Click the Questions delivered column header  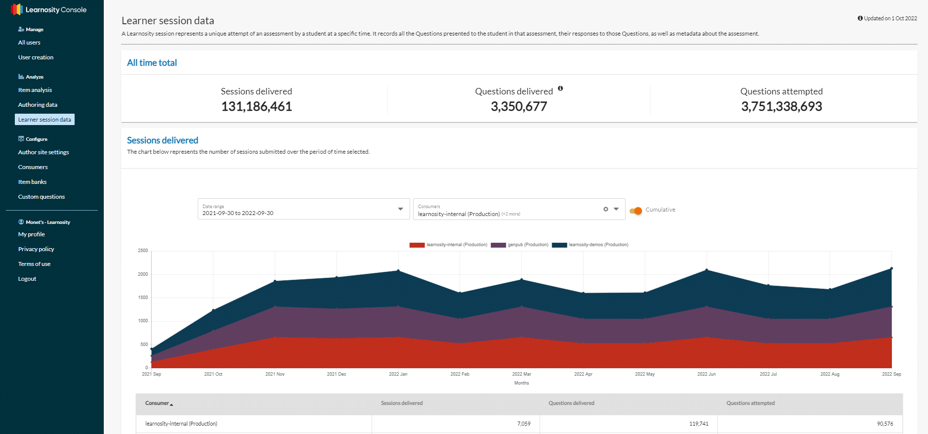[x=571, y=403]
